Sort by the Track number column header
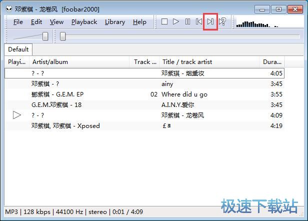308x221 pixels. point(144,62)
